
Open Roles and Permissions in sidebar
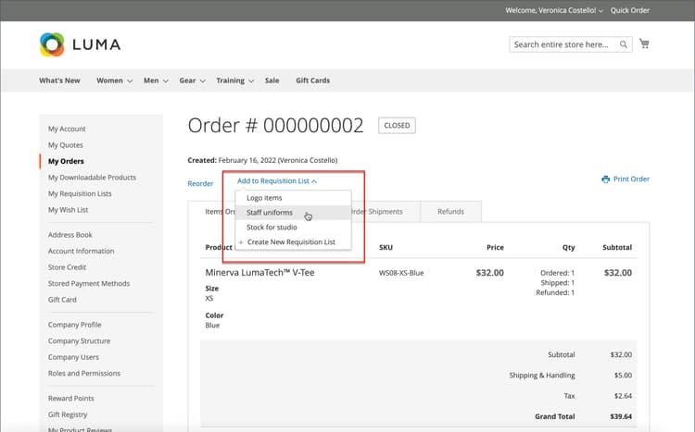(84, 374)
